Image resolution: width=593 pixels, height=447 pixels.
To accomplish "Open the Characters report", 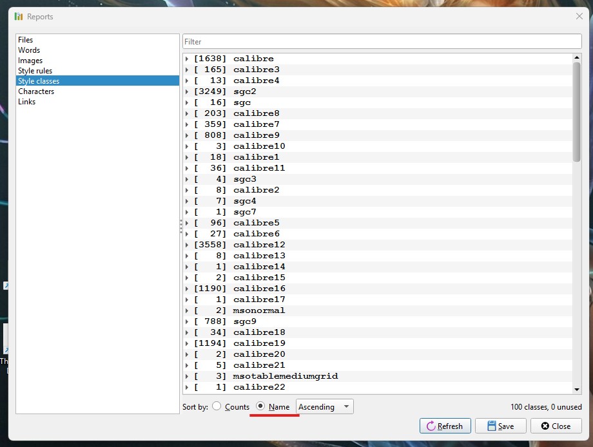I will pyautogui.click(x=97, y=91).
